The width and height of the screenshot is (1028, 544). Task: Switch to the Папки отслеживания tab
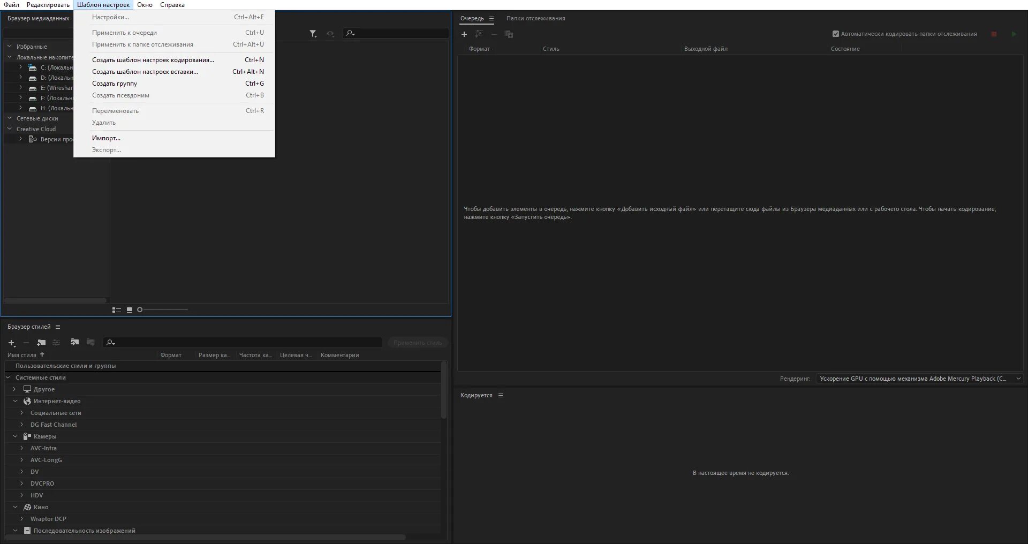point(535,19)
